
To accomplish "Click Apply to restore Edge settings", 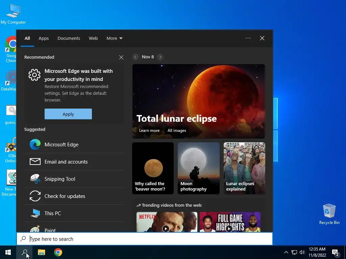I will tap(68, 114).
